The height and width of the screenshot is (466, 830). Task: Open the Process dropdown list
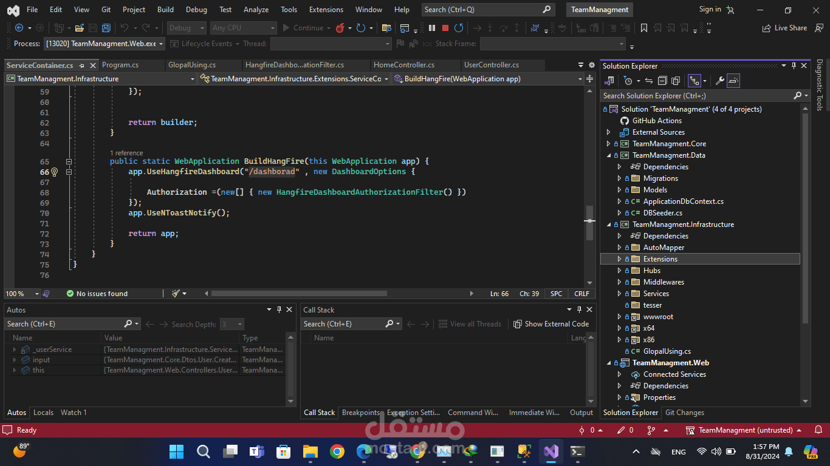(x=160, y=44)
